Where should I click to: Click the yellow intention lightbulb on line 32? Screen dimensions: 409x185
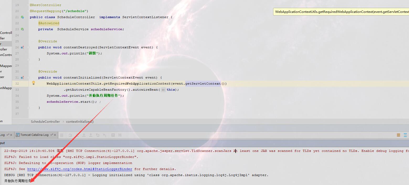pyautogui.click(x=34, y=83)
